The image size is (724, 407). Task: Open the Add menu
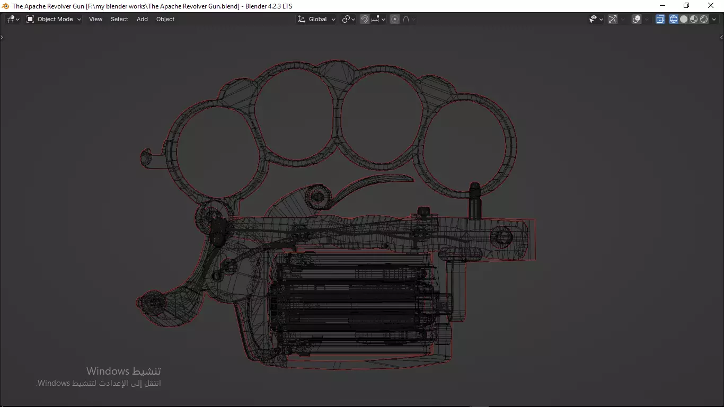tap(142, 19)
